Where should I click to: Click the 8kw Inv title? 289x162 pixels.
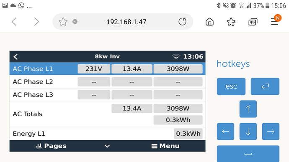pyautogui.click(x=107, y=56)
